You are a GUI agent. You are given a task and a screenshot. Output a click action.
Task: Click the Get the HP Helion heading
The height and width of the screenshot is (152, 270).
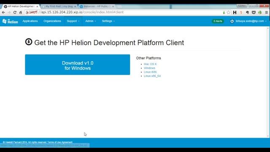(109, 43)
